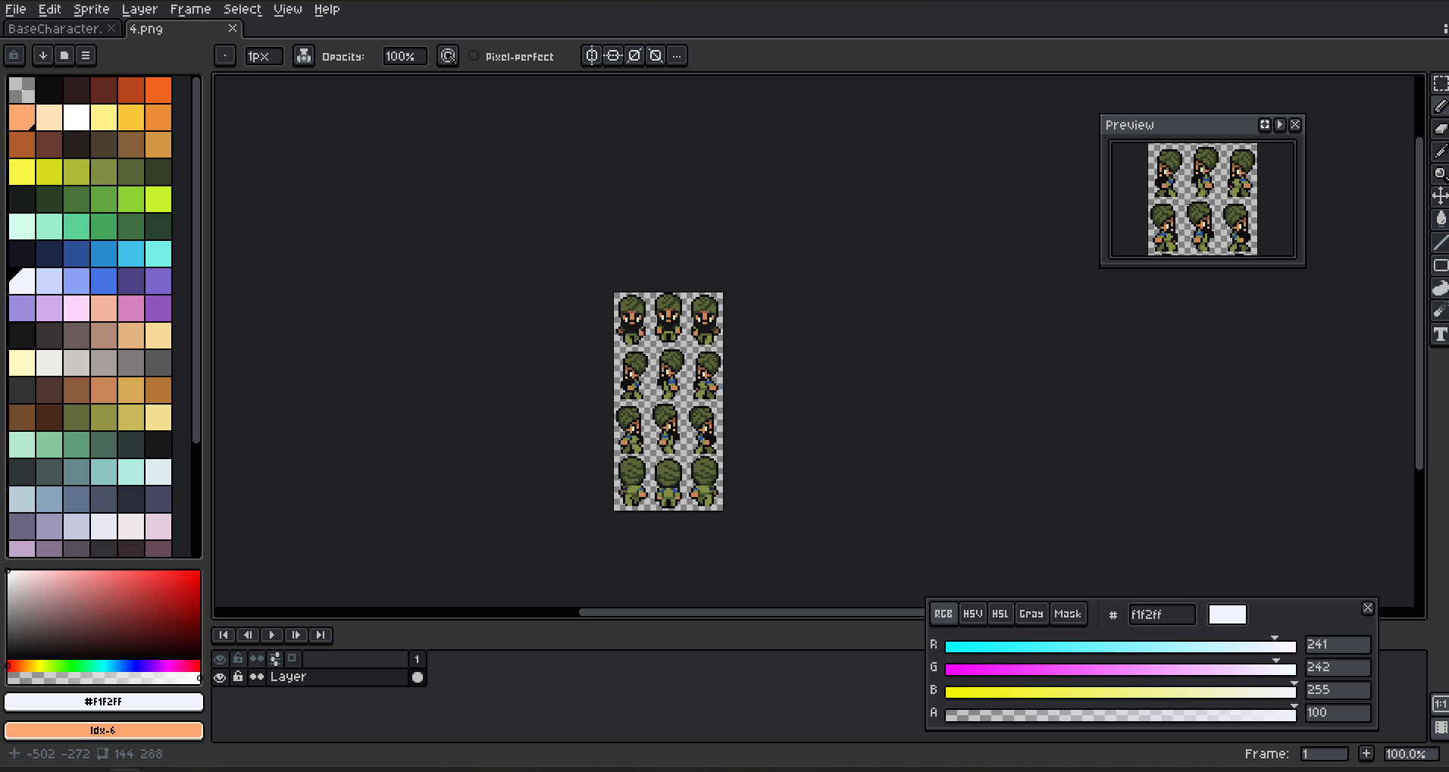Open the ink type selector
This screenshot has width=1449, height=772.
[303, 56]
